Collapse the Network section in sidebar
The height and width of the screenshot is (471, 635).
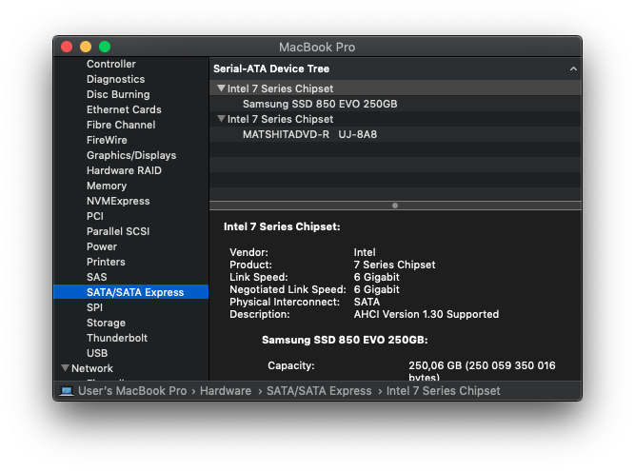(x=65, y=368)
